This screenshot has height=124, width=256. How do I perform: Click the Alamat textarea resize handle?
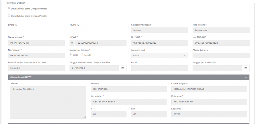(x=85, y=117)
